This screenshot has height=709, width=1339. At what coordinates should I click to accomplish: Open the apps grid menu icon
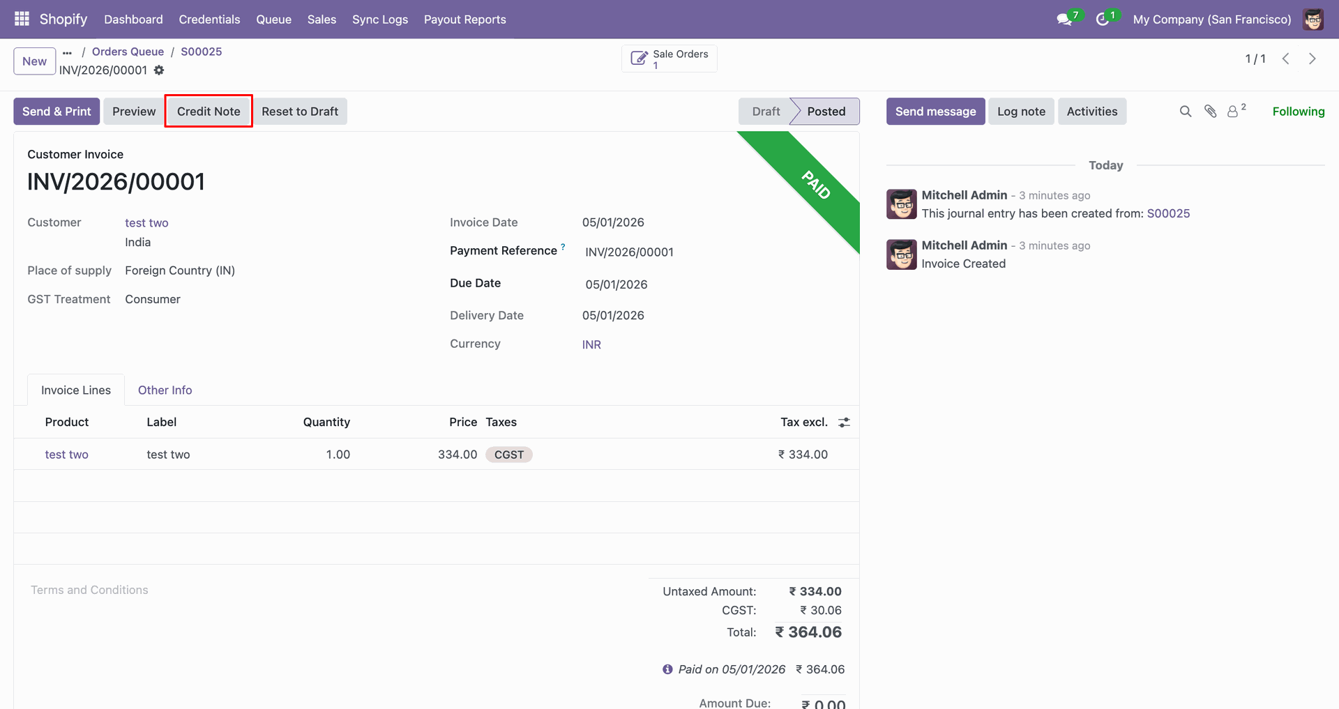coord(22,19)
